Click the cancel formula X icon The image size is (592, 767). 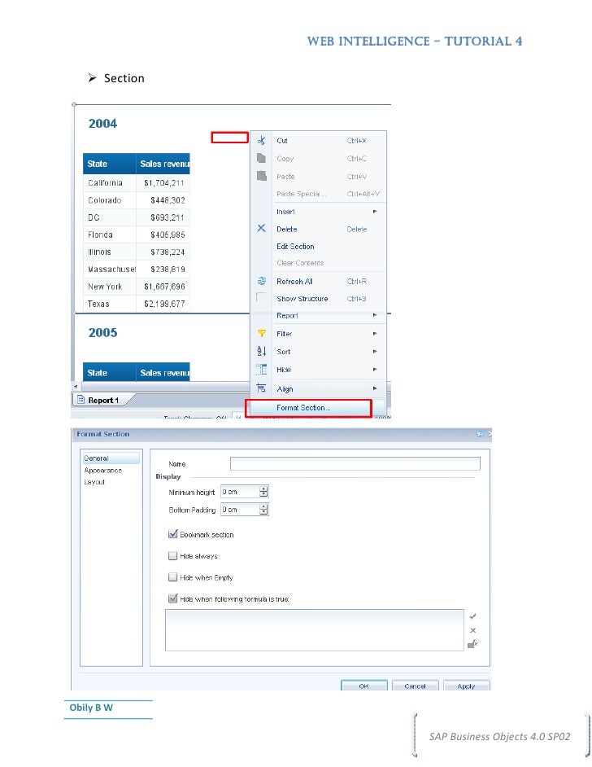click(x=472, y=630)
